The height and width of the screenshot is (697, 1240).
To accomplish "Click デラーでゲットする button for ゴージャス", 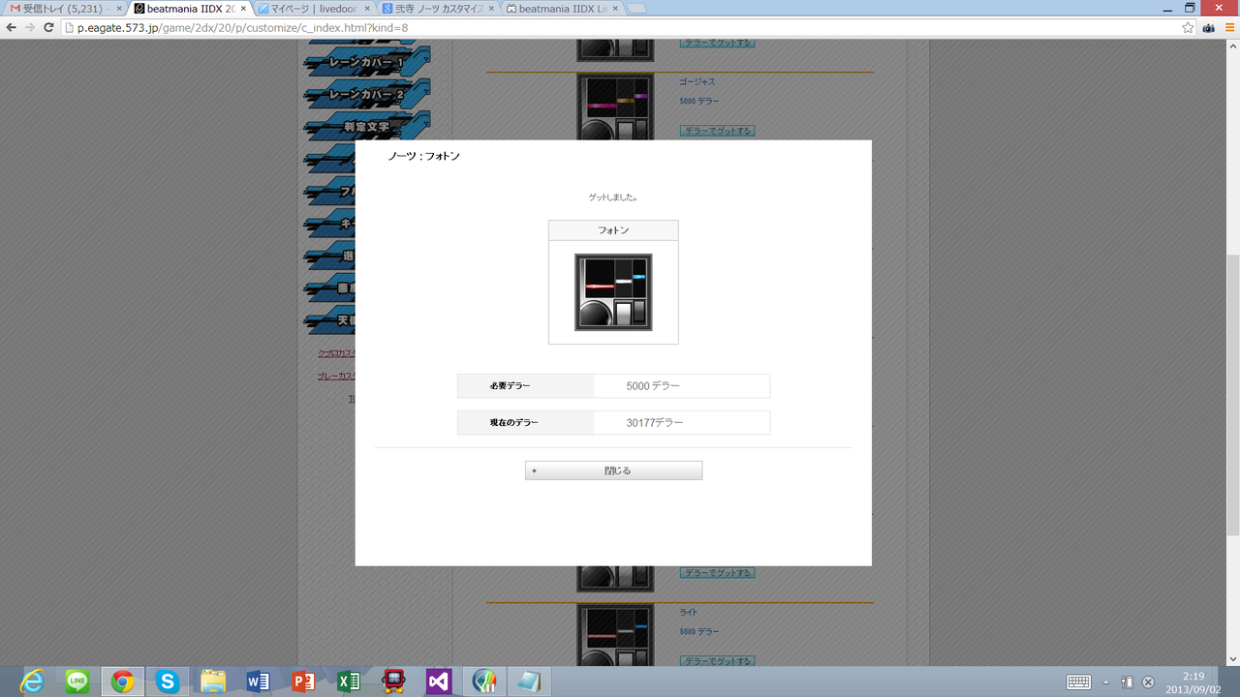I will coord(717,131).
